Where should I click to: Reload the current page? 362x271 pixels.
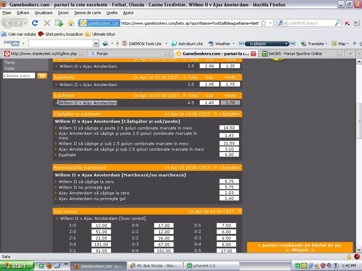35,23
